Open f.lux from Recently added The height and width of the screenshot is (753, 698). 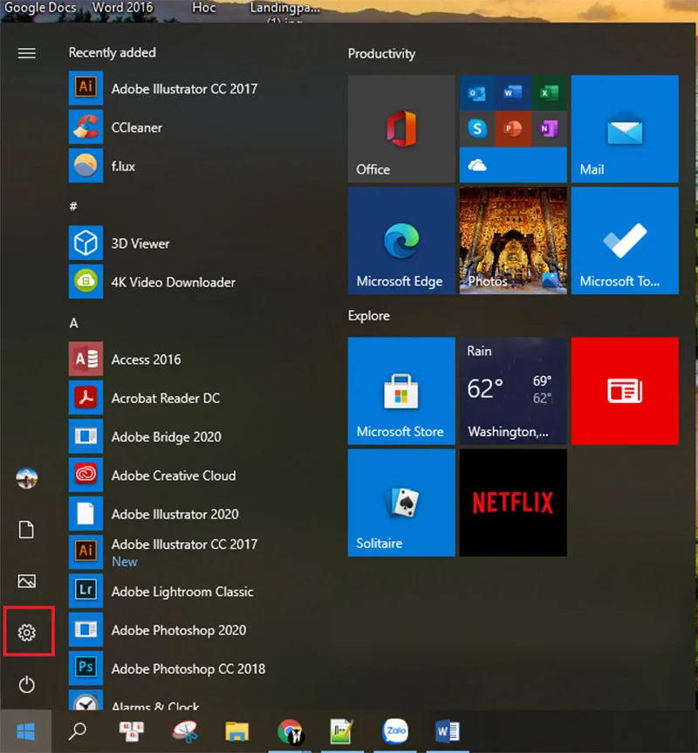(x=102, y=166)
